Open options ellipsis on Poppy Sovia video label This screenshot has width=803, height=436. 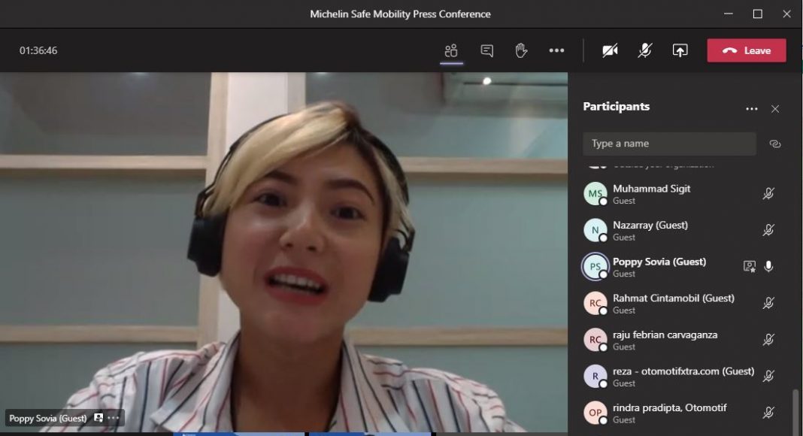(x=114, y=418)
